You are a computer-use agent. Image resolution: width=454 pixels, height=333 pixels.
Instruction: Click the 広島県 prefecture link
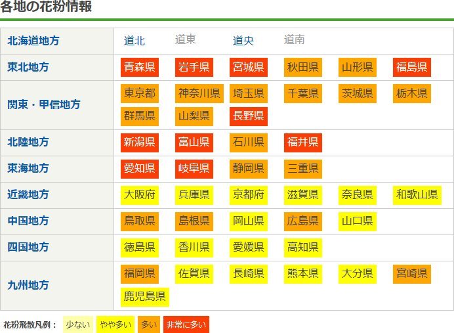pyautogui.click(x=303, y=221)
